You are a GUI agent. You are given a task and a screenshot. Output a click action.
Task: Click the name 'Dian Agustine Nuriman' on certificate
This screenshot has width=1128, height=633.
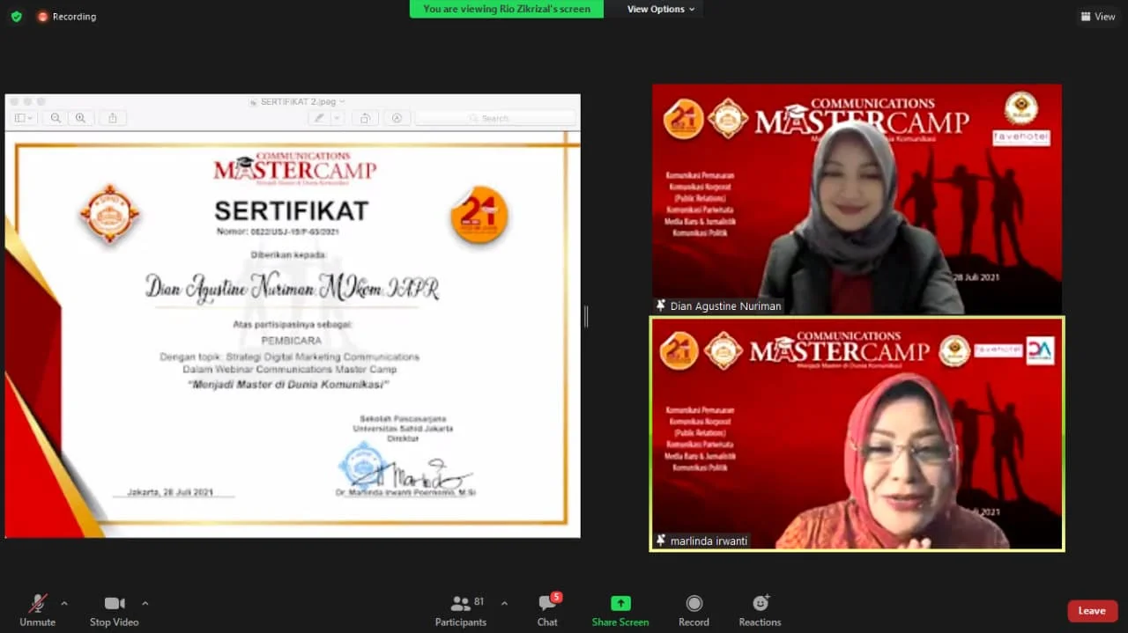pos(231,289)
